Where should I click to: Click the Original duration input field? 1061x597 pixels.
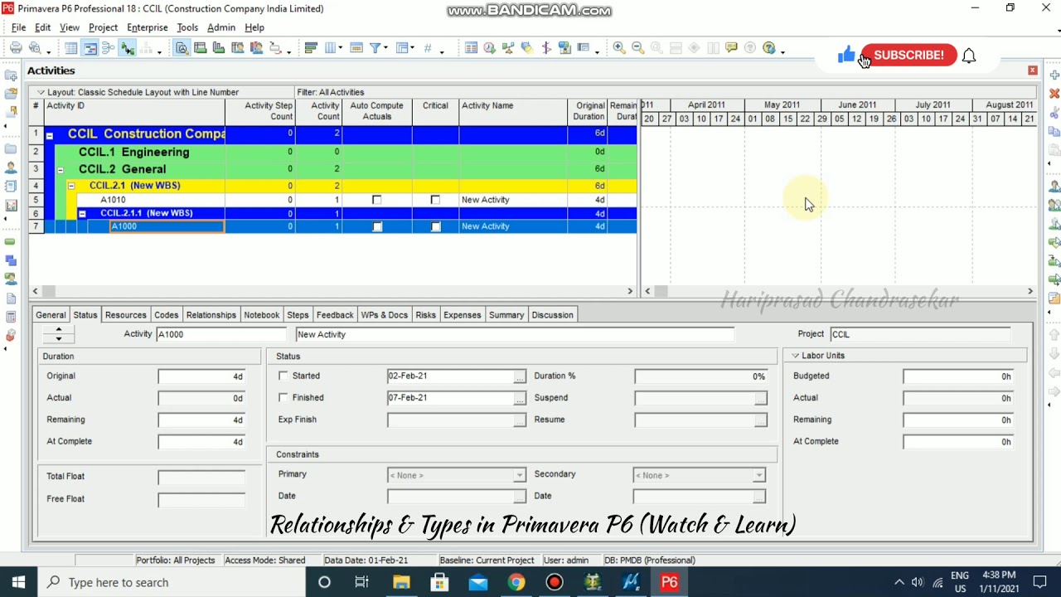click(x=201, y=376)
